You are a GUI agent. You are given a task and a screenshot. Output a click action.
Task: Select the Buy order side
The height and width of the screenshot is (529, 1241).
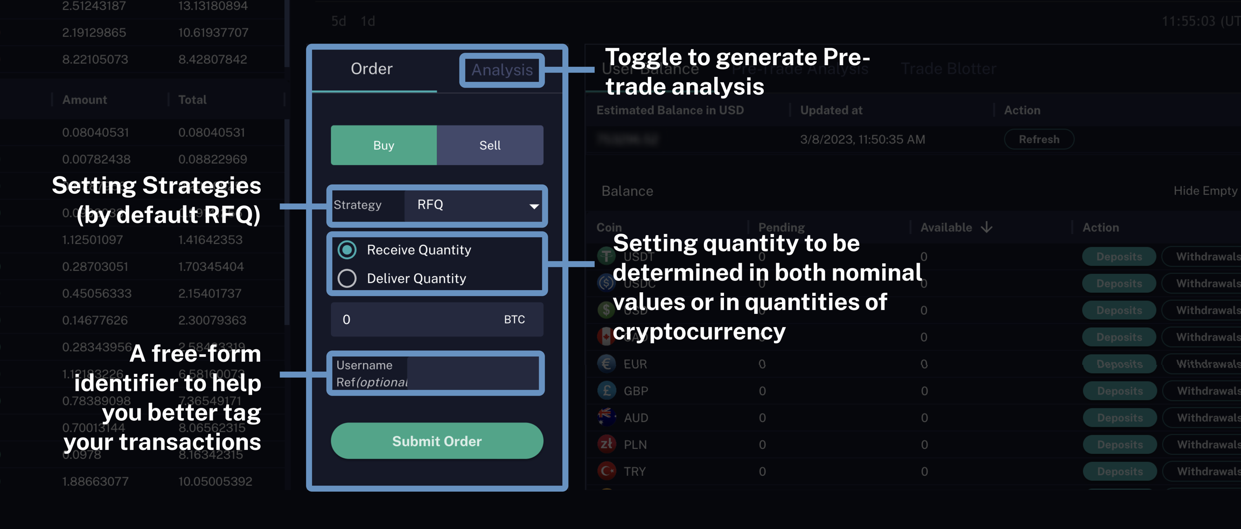[x=384, y=145]
